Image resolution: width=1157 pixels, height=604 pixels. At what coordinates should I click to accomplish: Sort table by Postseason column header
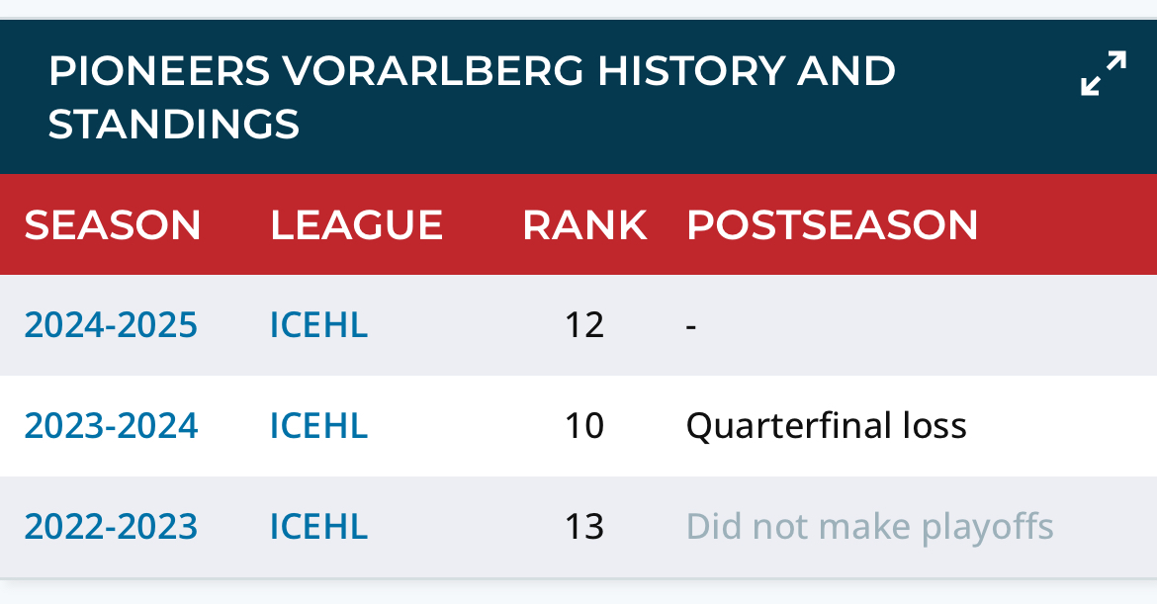coord(832,225)
